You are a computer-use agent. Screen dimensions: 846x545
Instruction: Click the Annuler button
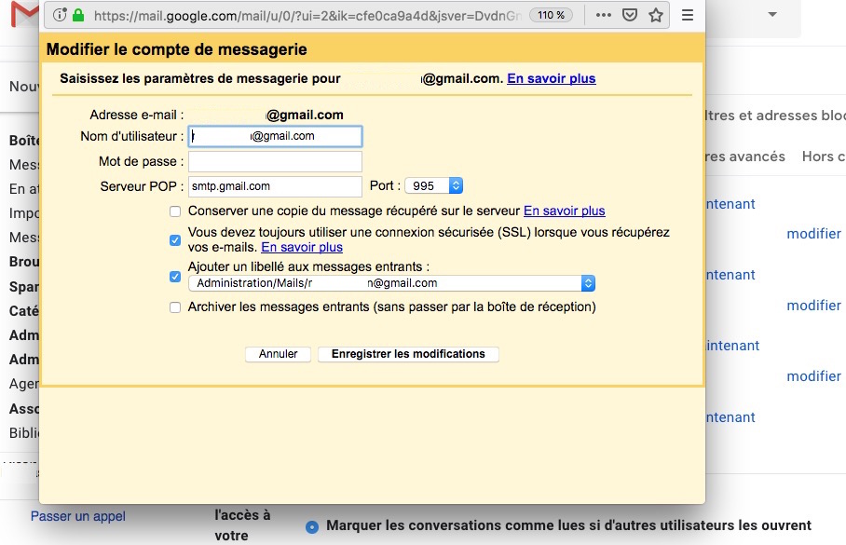coord(278,354)
